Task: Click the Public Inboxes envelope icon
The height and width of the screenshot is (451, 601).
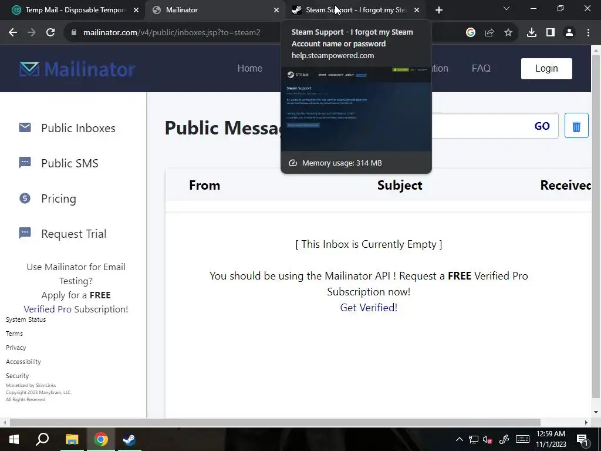Action: (25, 127)
